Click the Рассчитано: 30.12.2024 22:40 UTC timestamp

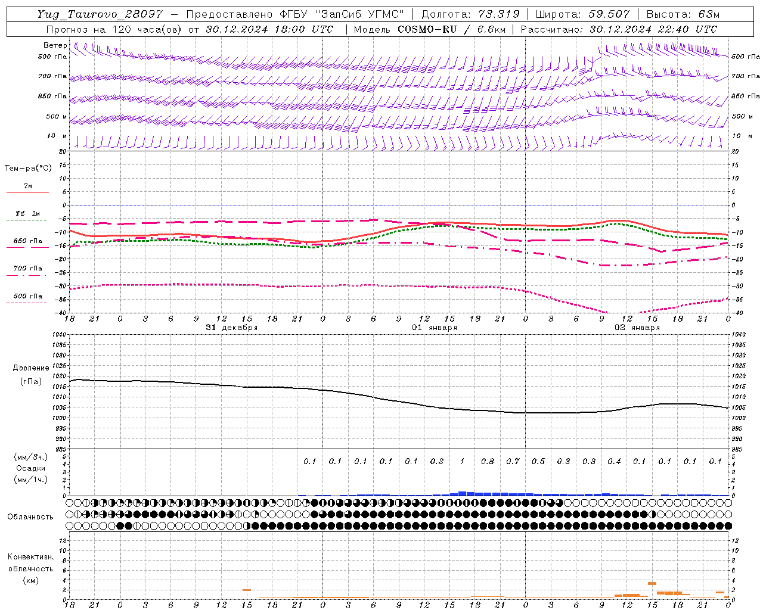(619, 29)
